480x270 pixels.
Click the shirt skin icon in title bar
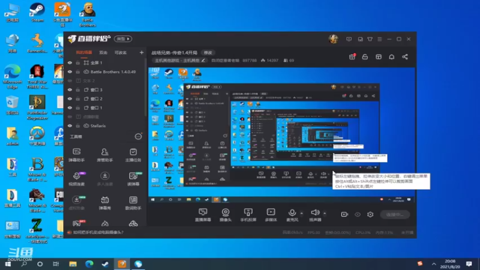pyautogui.click(x=370, y=39)
